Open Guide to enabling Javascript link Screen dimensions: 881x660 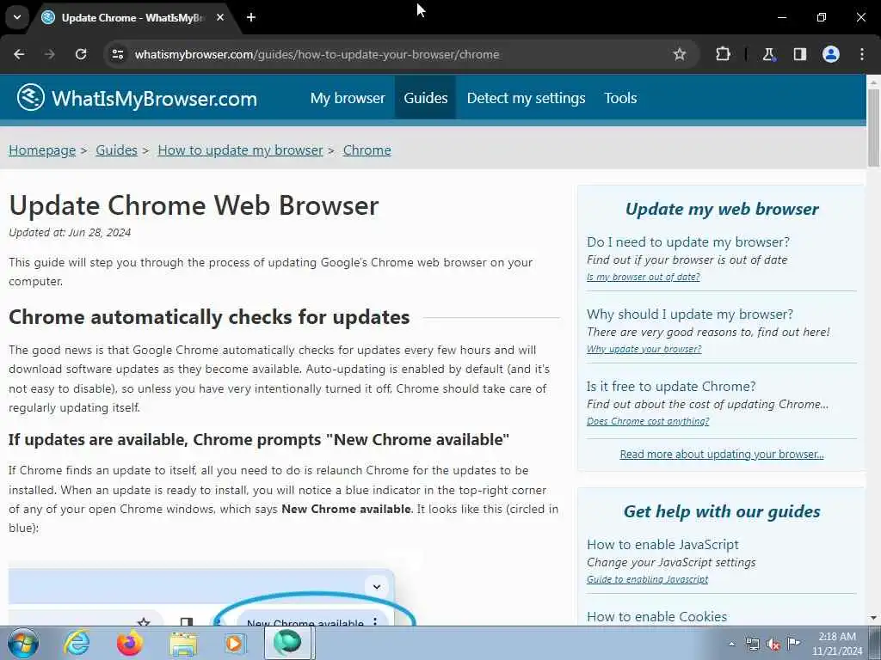coord(647,580)
